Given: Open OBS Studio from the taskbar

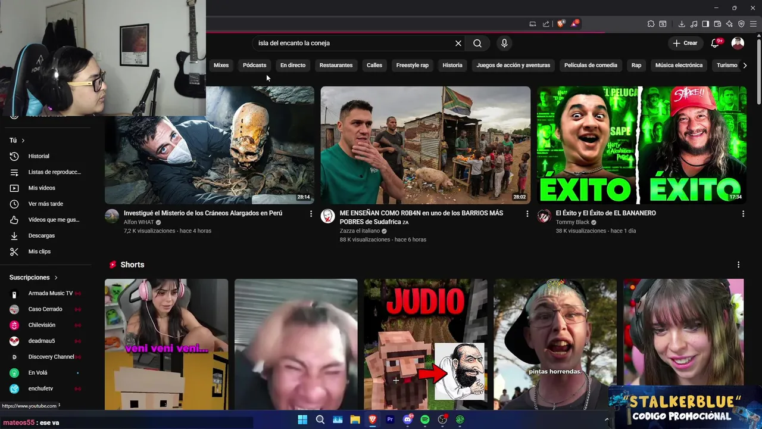Looking at the screenshot, I should coord(442,419).
